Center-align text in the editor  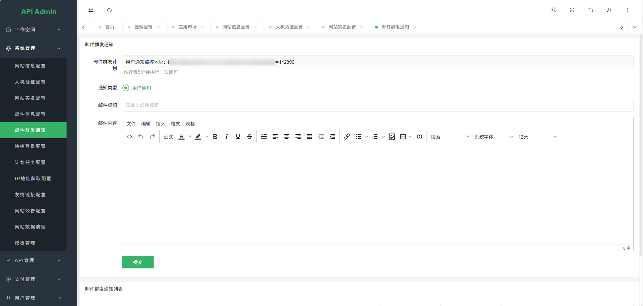(287, 137)
